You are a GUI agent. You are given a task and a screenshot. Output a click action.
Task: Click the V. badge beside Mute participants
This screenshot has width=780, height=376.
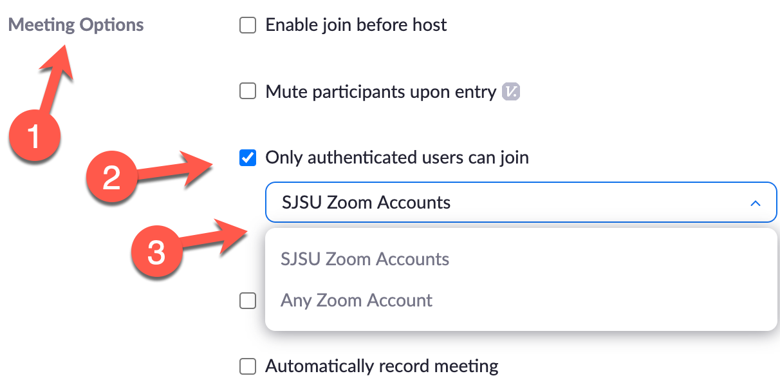pos(512,91)
